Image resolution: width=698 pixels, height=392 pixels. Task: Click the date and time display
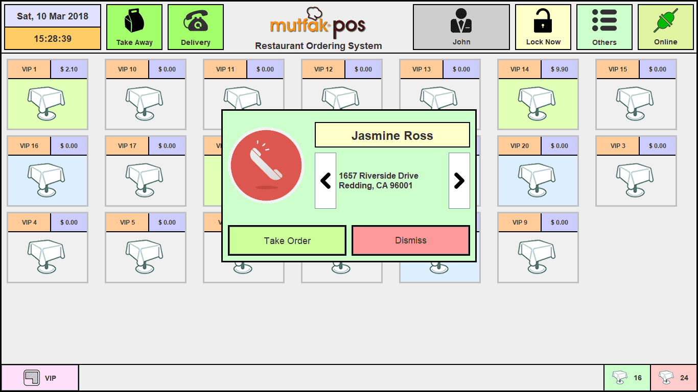(53, 28)
